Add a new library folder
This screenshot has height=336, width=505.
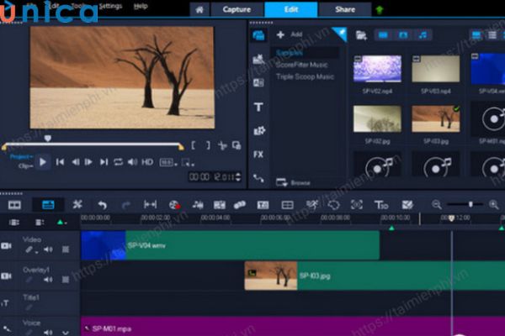(290, 34)
